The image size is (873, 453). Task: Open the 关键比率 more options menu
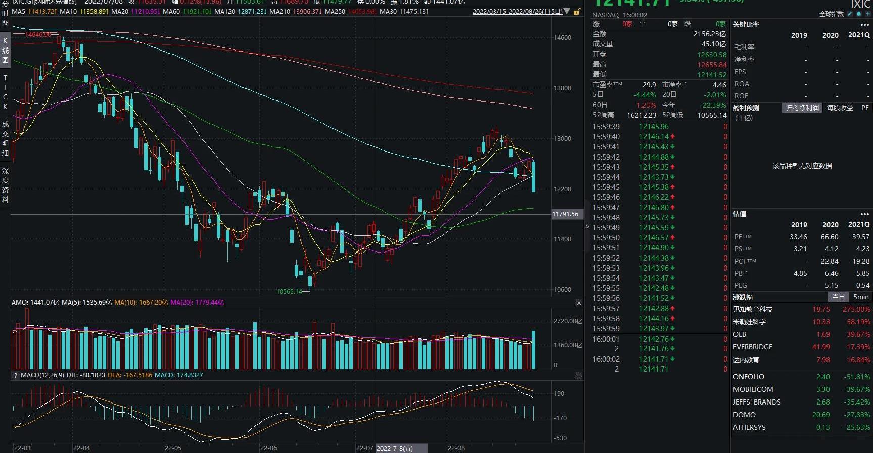(x=864, y=24)
